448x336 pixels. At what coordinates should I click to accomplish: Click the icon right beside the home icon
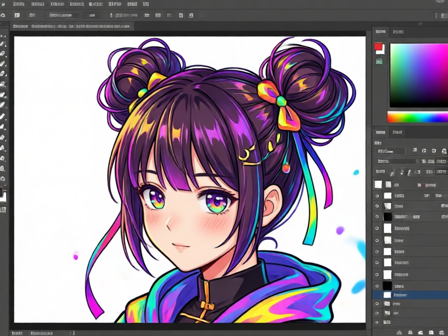pos(17,15)
